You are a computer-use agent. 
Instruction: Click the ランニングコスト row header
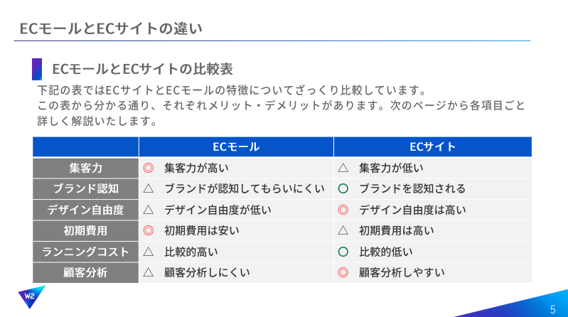pos(85,252)
